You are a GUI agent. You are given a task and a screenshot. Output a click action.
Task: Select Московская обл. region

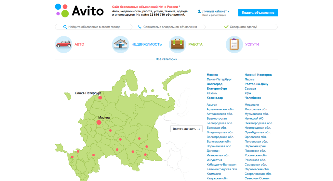pos(256,109)
